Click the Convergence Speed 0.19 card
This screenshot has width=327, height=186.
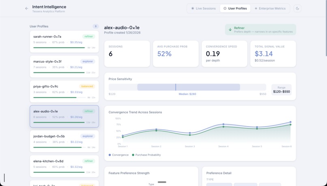224,54
